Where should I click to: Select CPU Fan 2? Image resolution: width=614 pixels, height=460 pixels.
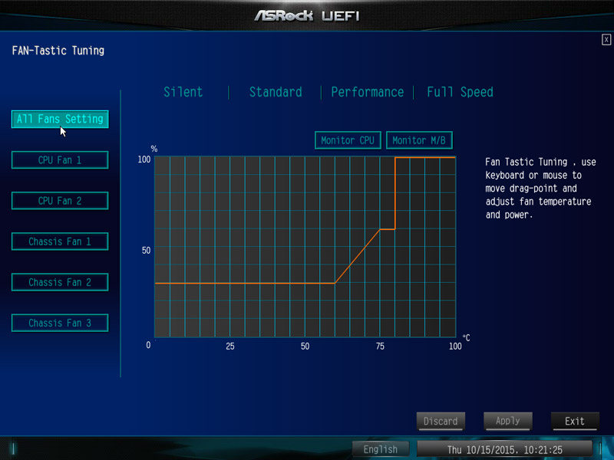pyautogui.click(x=60, y=201)
